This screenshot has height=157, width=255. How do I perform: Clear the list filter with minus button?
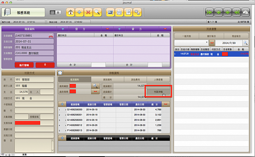(x=212, y=43)
